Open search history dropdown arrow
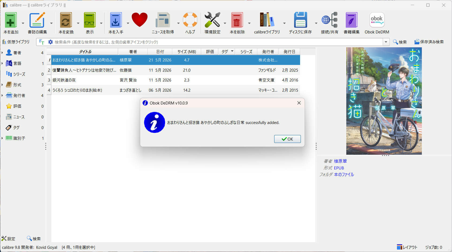The width and height of the screenshot is (452, 252). point(386,42)
